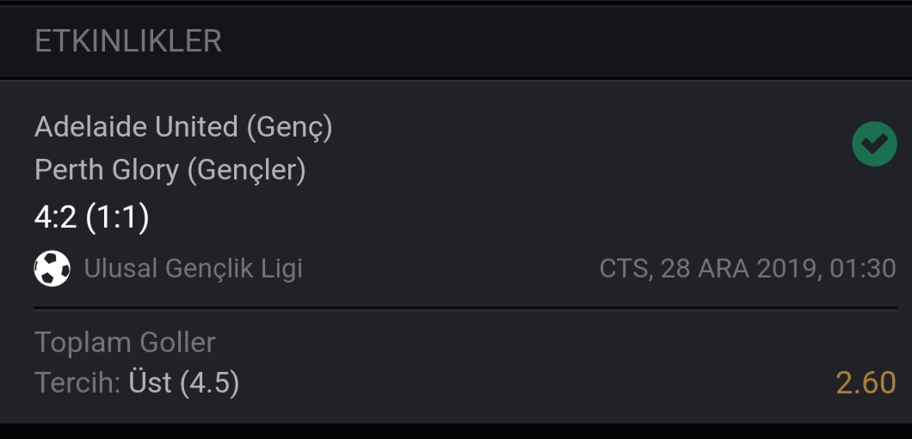This screenshot has width=912, height=439.
Task: Click the Üst (4.5) pick text
Action: click(184, 382)
